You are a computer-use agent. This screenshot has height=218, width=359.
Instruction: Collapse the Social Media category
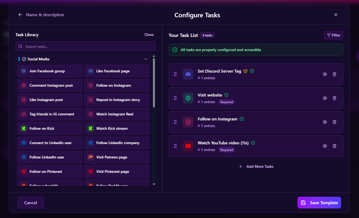click(x=146, y=59)
